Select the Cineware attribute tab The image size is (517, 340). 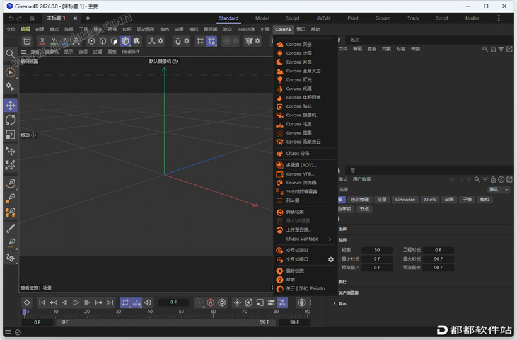tap(405, 200)
